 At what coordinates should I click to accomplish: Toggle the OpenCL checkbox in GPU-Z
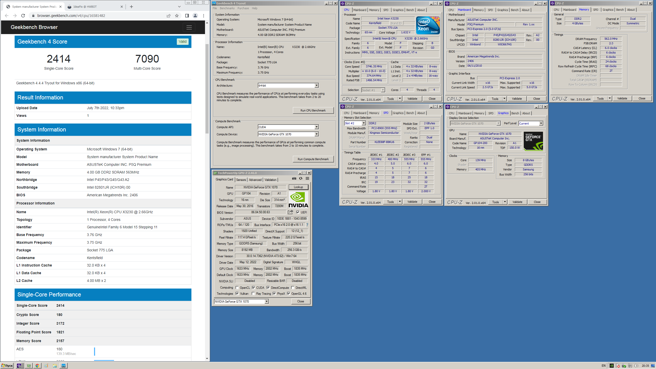point(237,288)
